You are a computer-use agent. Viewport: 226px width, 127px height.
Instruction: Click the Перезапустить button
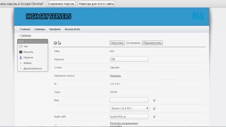153,43
